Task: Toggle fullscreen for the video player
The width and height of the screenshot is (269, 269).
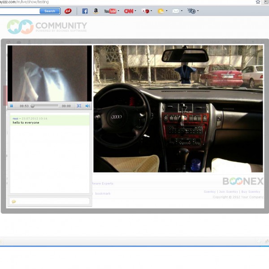Action: tap(79, 106)
